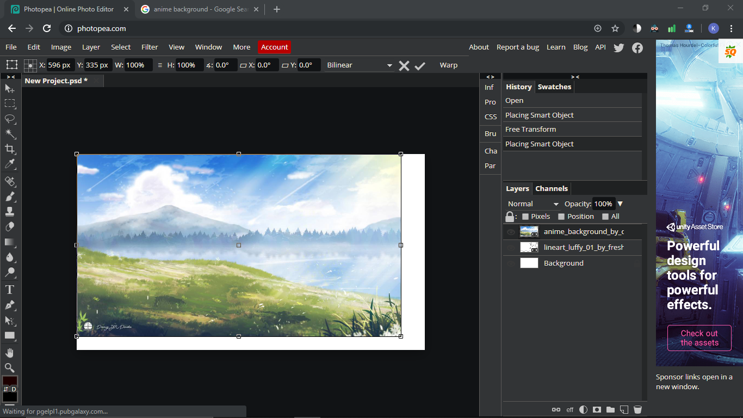This screenshot has height=418, width=743.
Task: Select the Rectangle shape tool
Action: point(10,336)
